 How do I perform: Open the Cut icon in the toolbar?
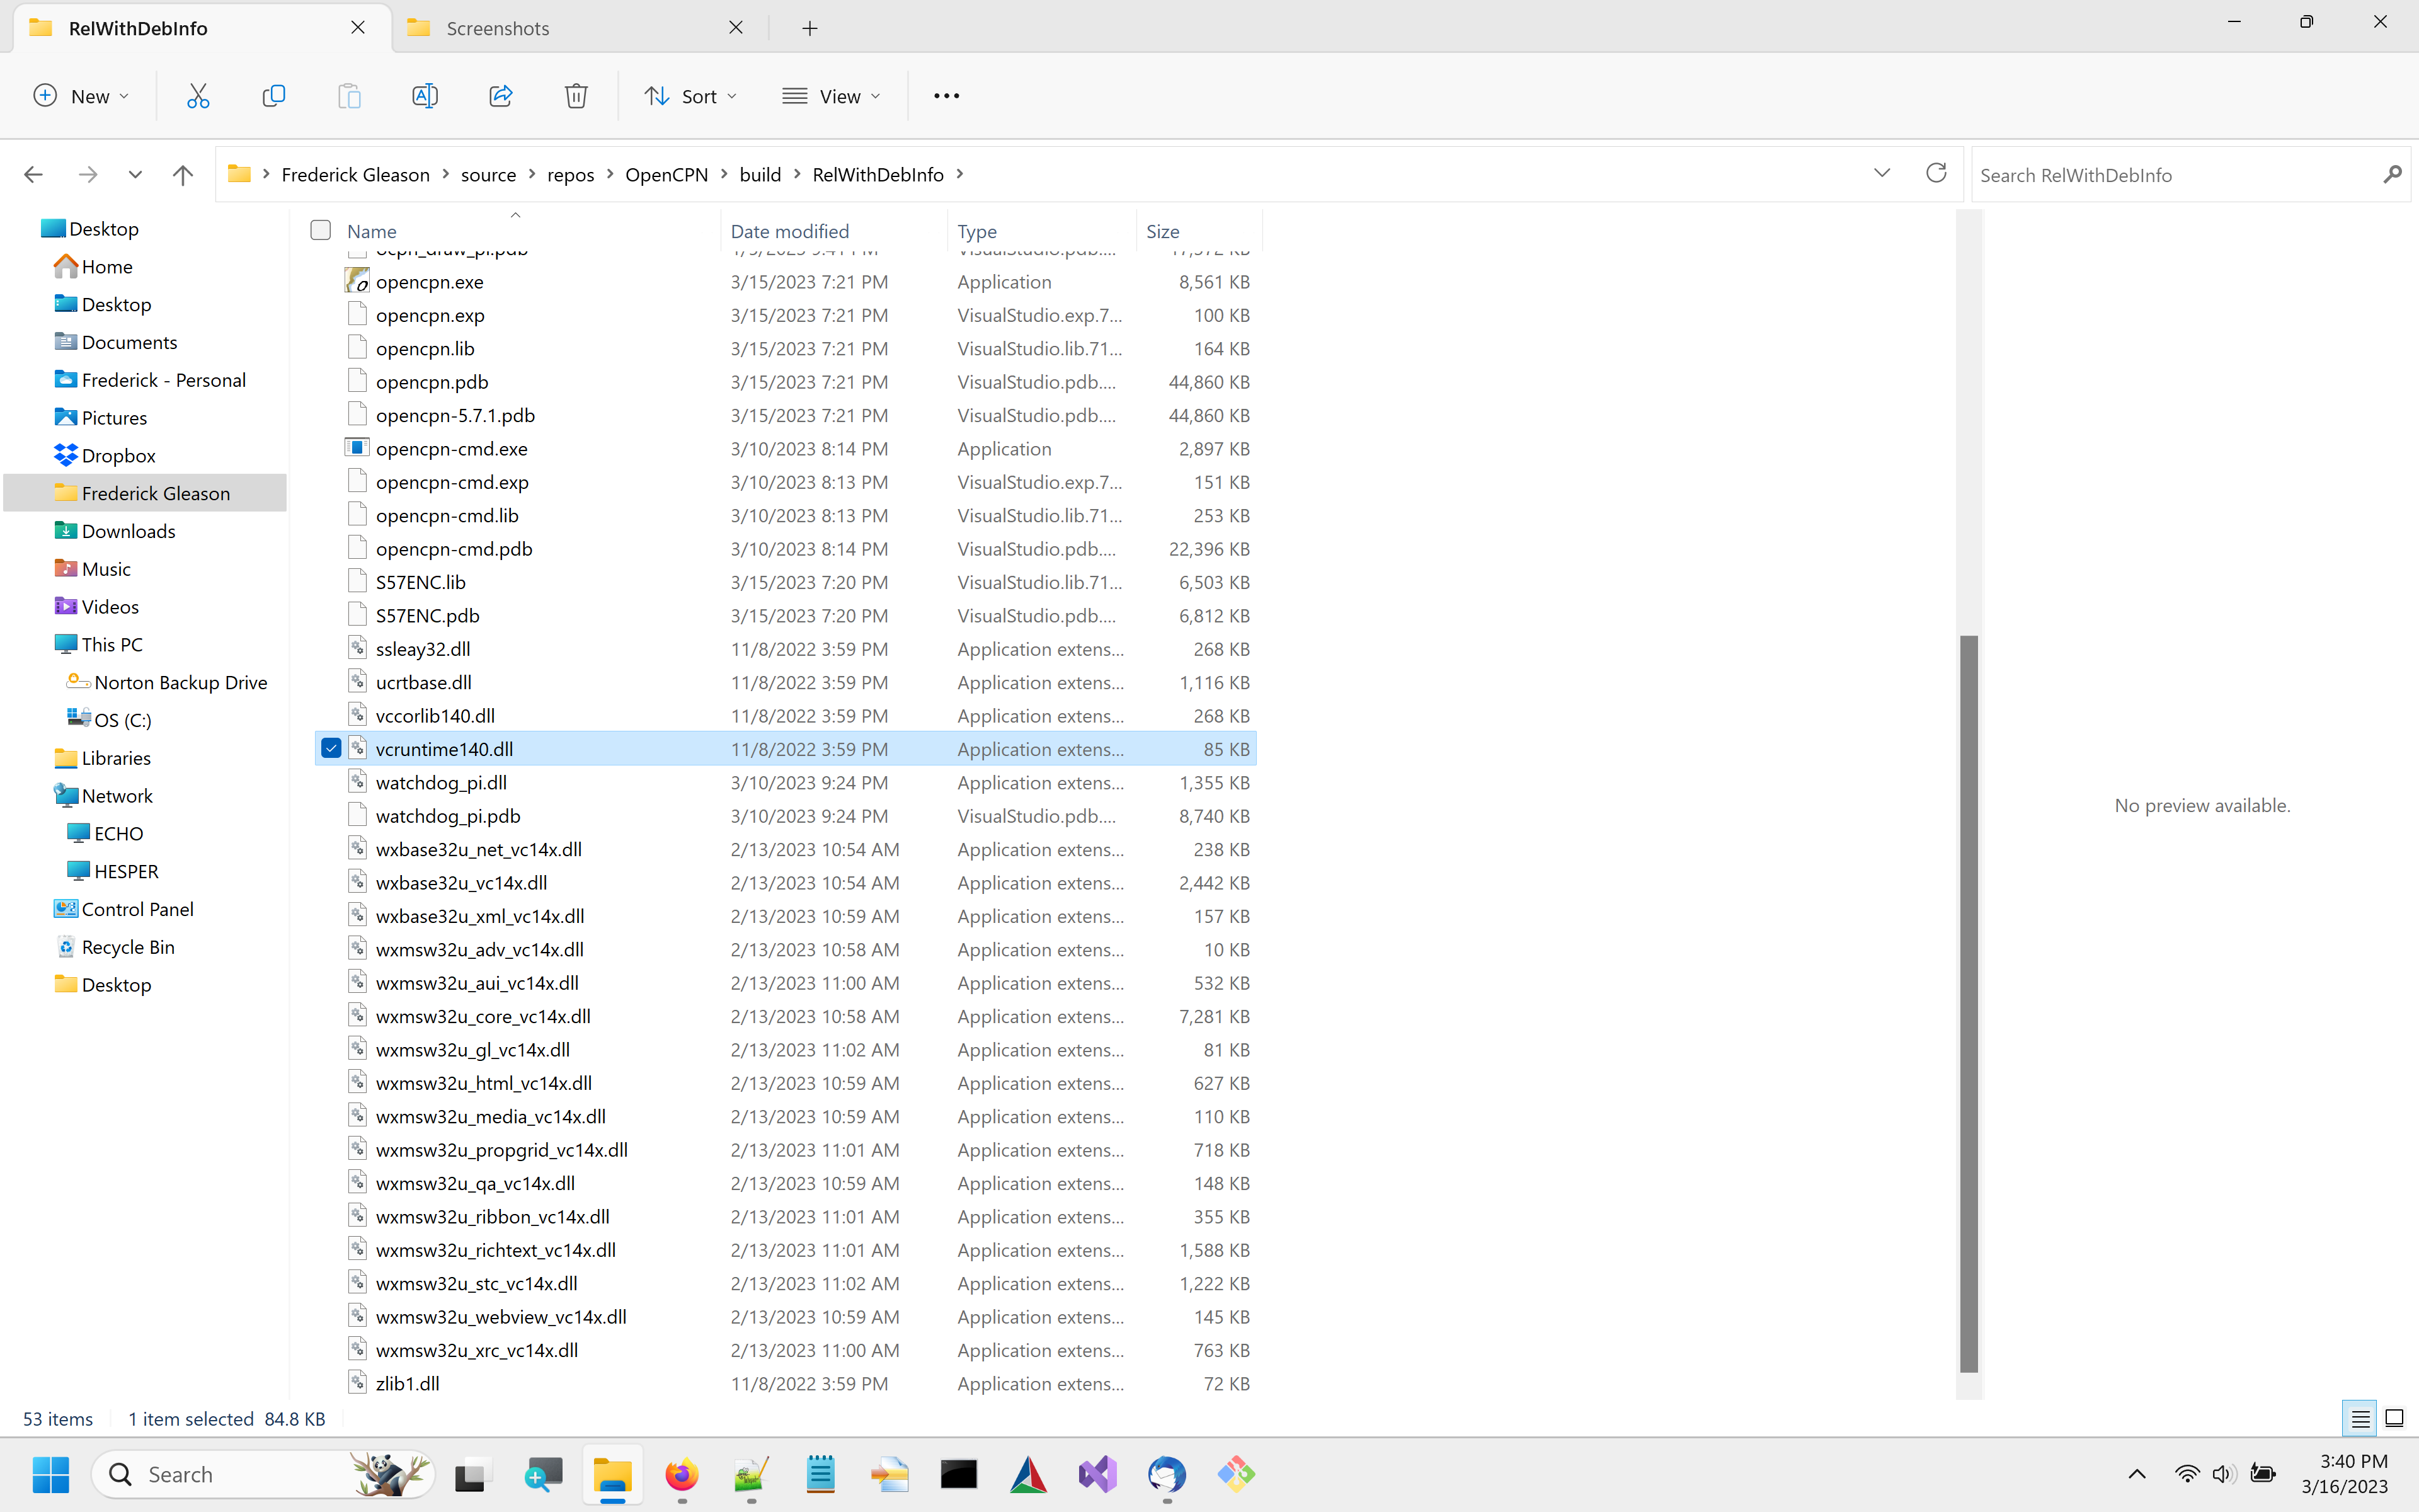[x=197, y=96]
